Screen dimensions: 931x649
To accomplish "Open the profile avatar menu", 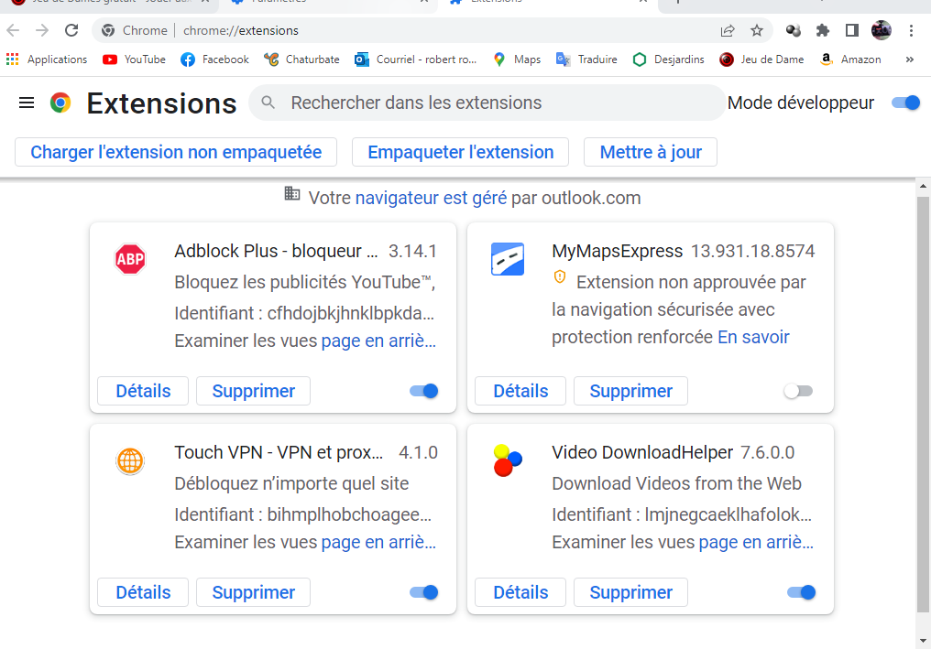I will pos(882,30).
